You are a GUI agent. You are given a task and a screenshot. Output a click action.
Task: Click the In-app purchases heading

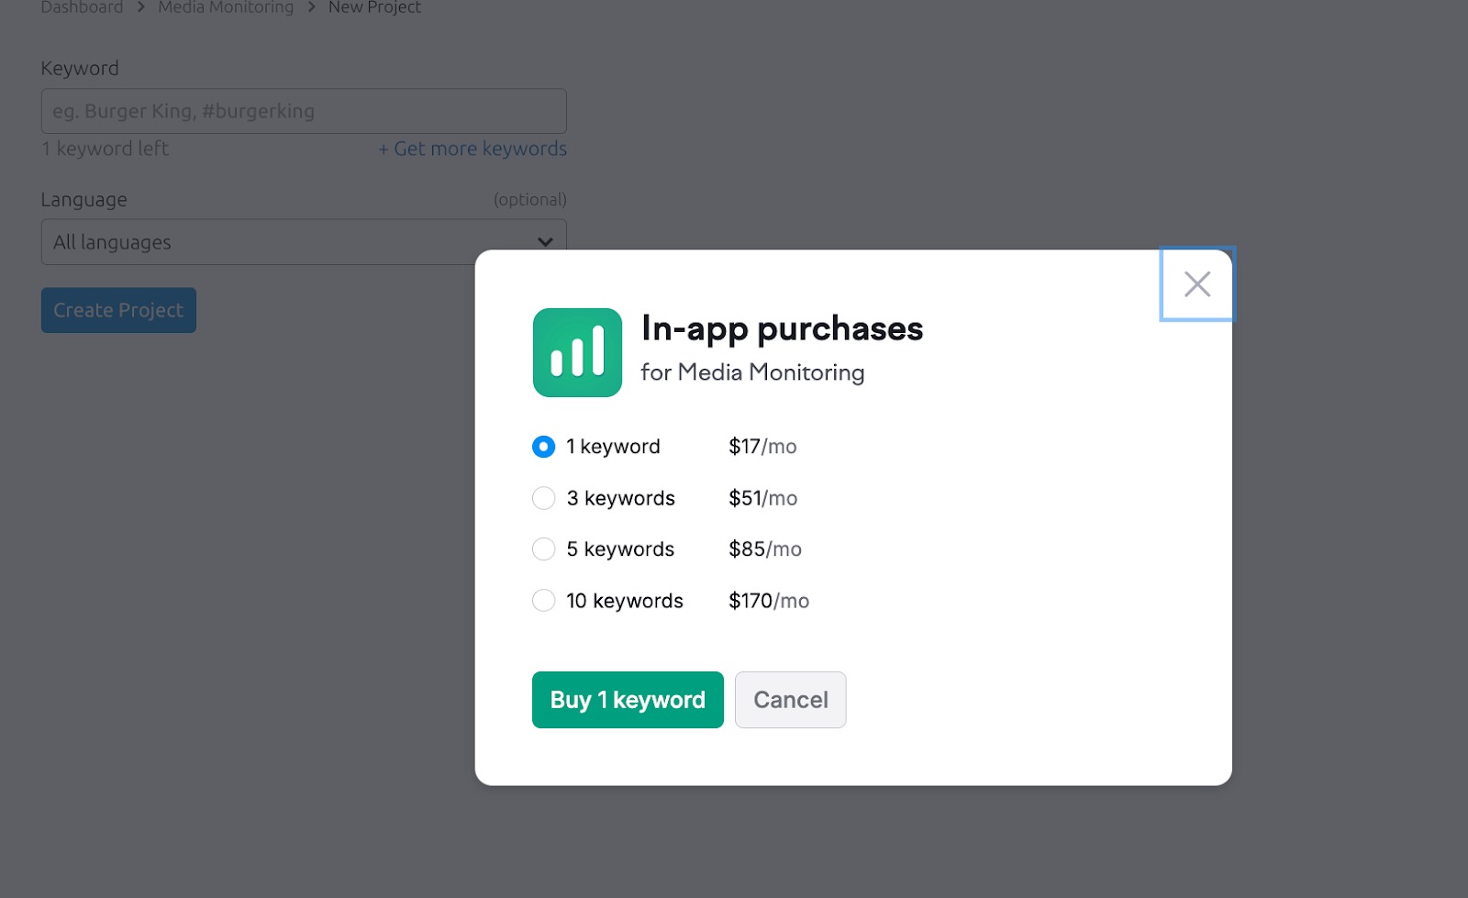(x=783, y=328)
